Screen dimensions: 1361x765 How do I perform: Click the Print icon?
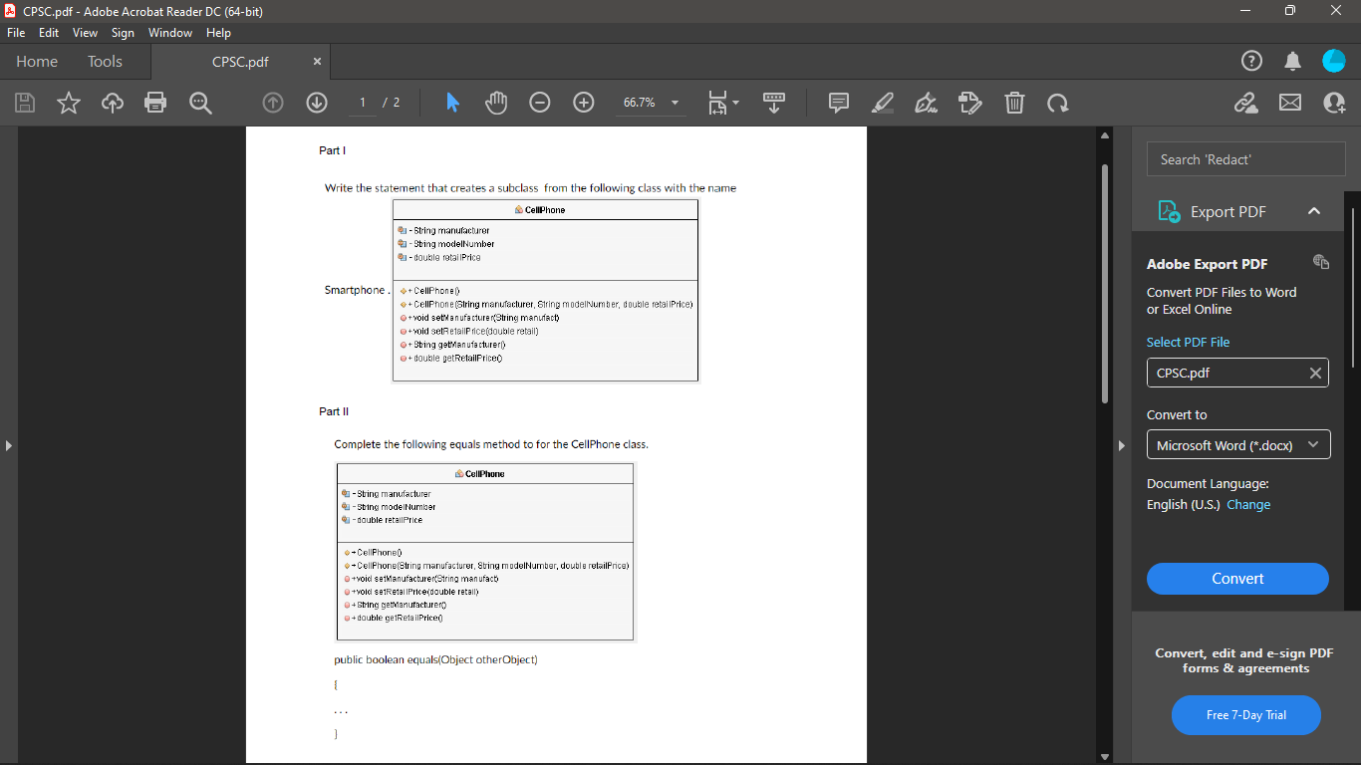point(155,103)
